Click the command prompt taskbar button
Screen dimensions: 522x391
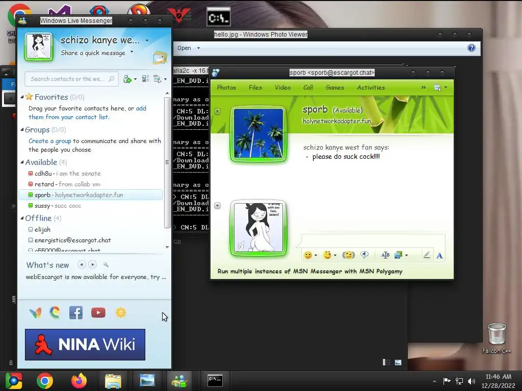(x=215, y=381)
